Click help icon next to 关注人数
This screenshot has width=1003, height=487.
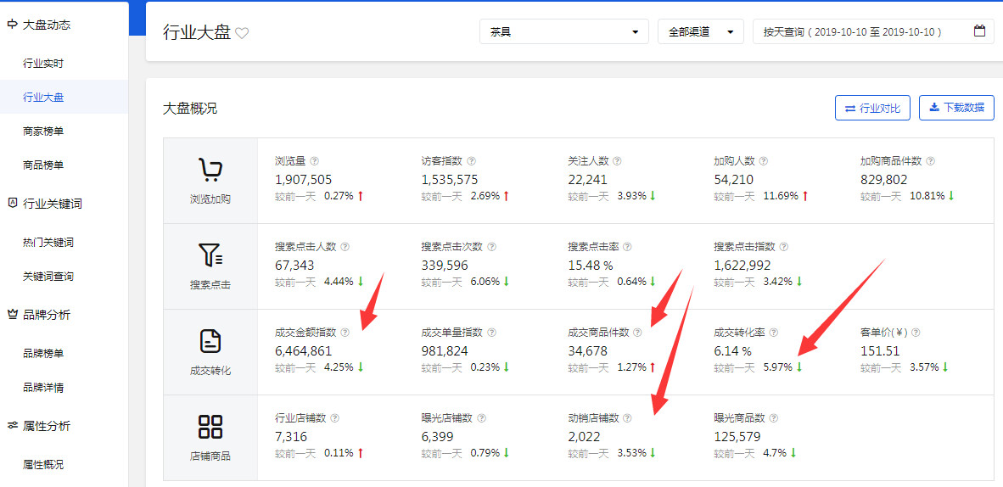pyautogui.click(x=617, y=161)
